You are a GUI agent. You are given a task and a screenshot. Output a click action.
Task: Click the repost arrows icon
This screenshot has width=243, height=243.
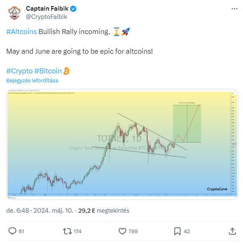[67, 231]
